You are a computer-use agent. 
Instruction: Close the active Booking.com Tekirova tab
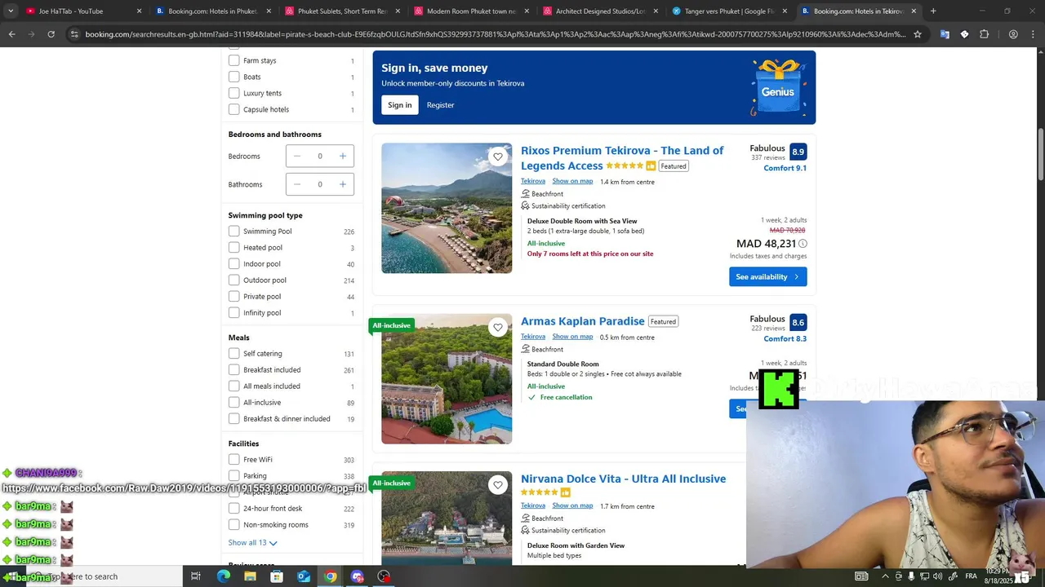pyautogui.click(x=914, y=11)
